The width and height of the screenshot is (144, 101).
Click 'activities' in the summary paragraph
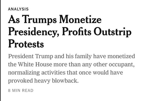click(53, 73)
